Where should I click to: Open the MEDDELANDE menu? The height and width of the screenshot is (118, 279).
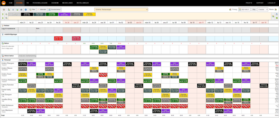coord(68,3)
